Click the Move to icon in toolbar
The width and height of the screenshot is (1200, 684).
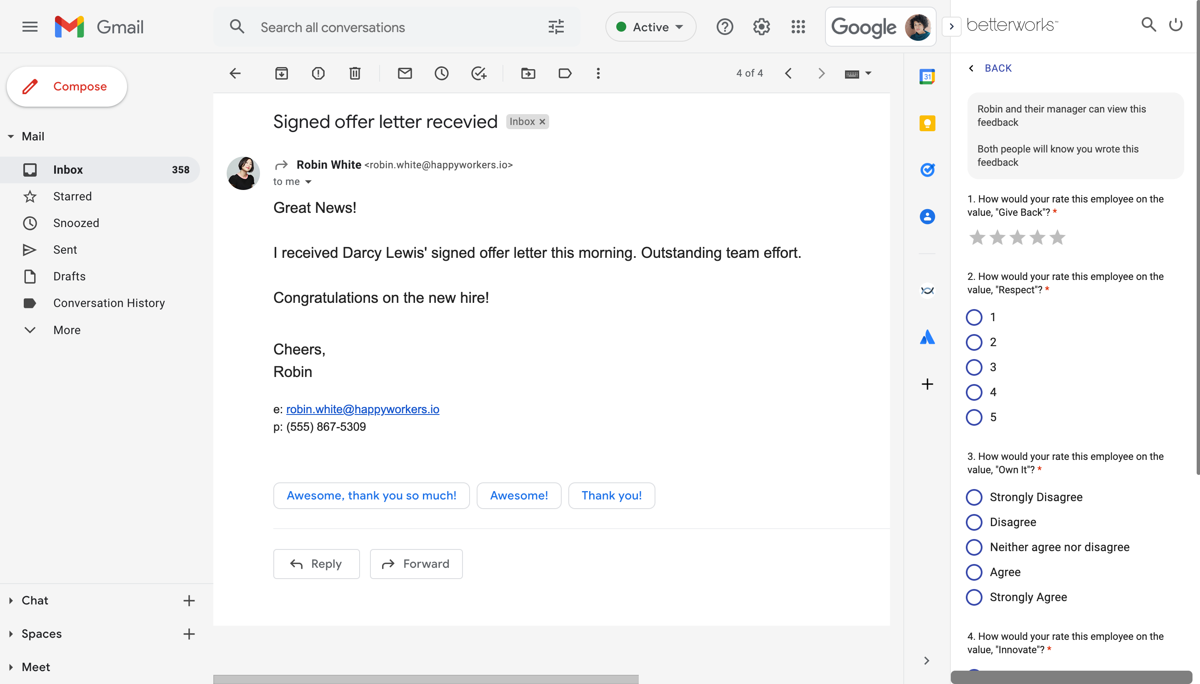527,73
